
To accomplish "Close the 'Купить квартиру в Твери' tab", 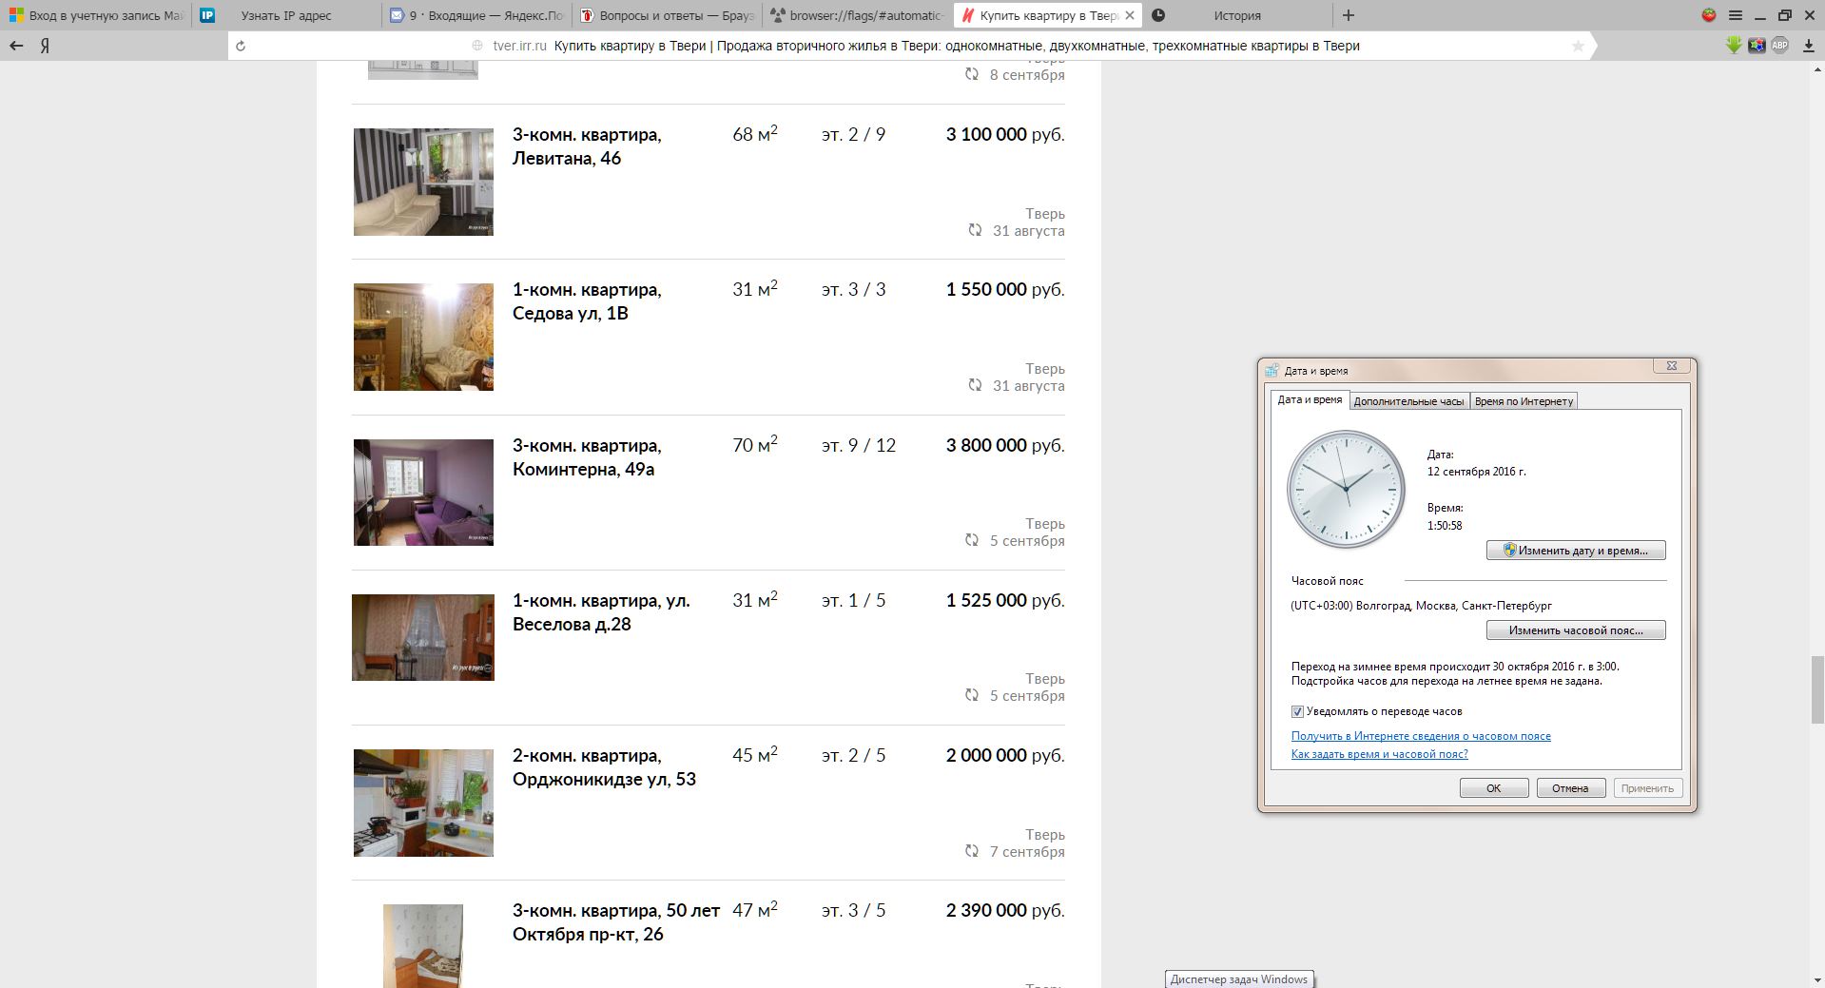I will 1130,15.
